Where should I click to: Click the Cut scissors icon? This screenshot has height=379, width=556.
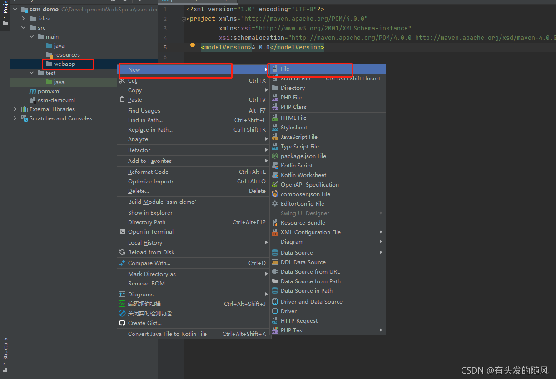(x=122, y=81)
